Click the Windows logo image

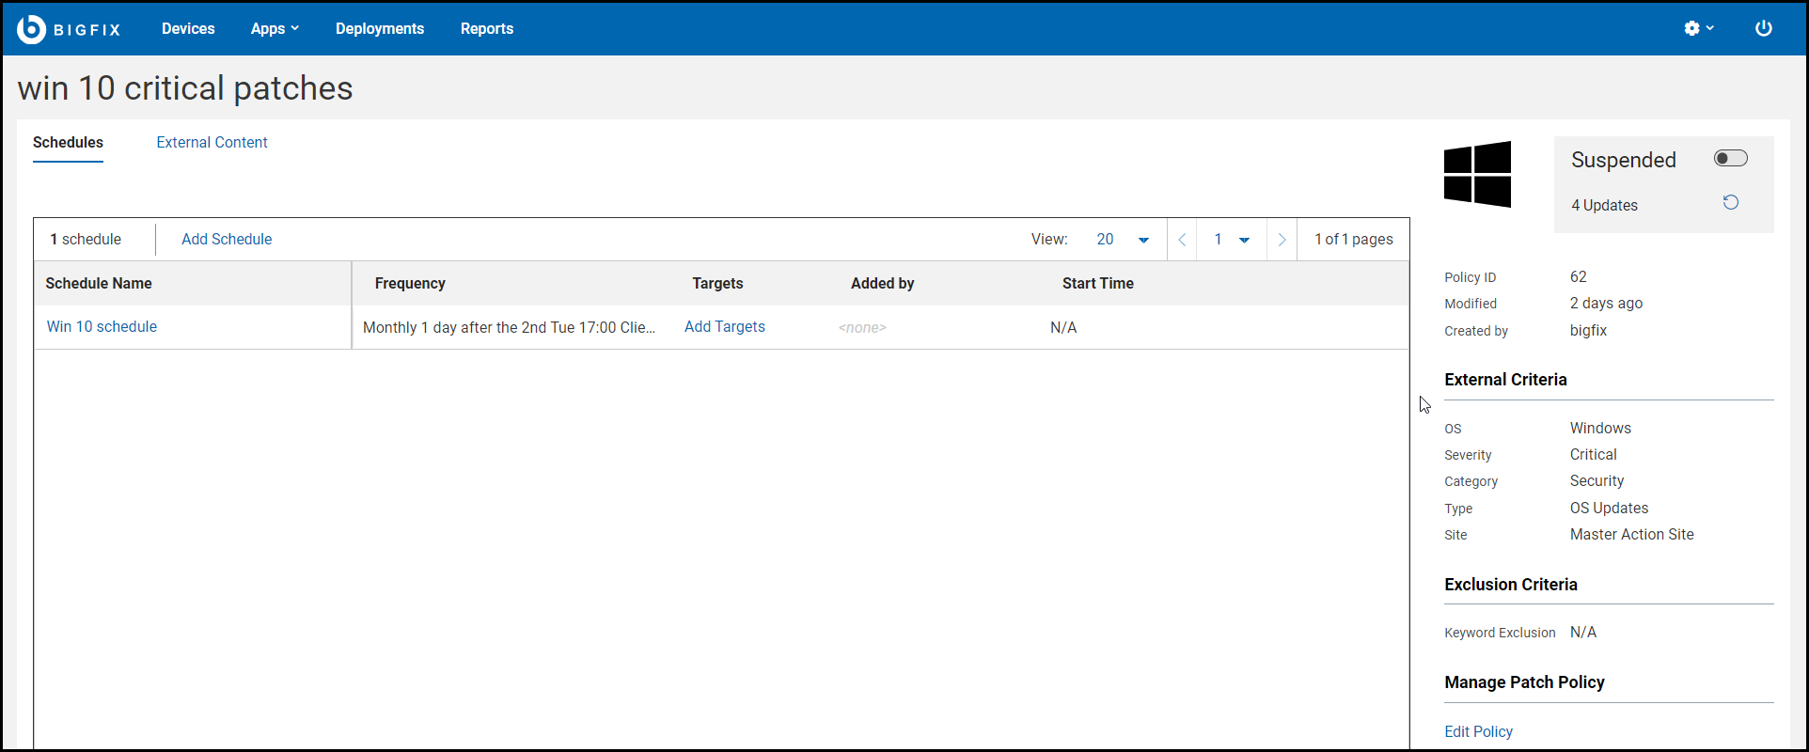1477,174
